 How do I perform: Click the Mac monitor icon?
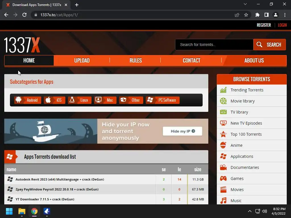click(98, 100)
